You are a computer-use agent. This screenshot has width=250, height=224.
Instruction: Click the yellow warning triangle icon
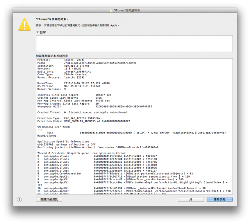[x=24, y=25]
